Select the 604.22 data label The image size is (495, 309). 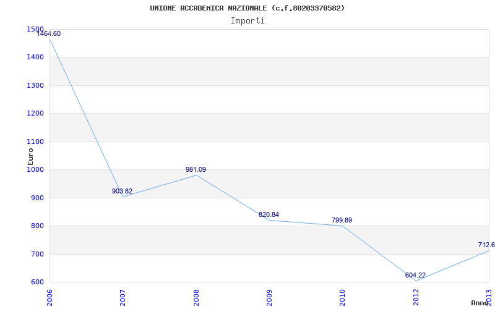[x=415, y=275]
